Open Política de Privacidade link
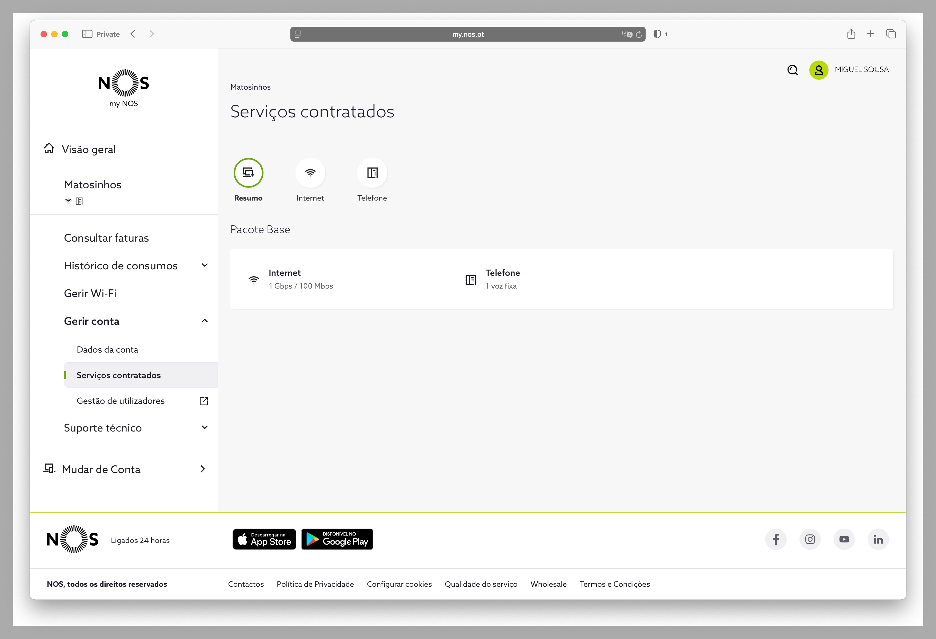936x639 pixels. (315, 584)
